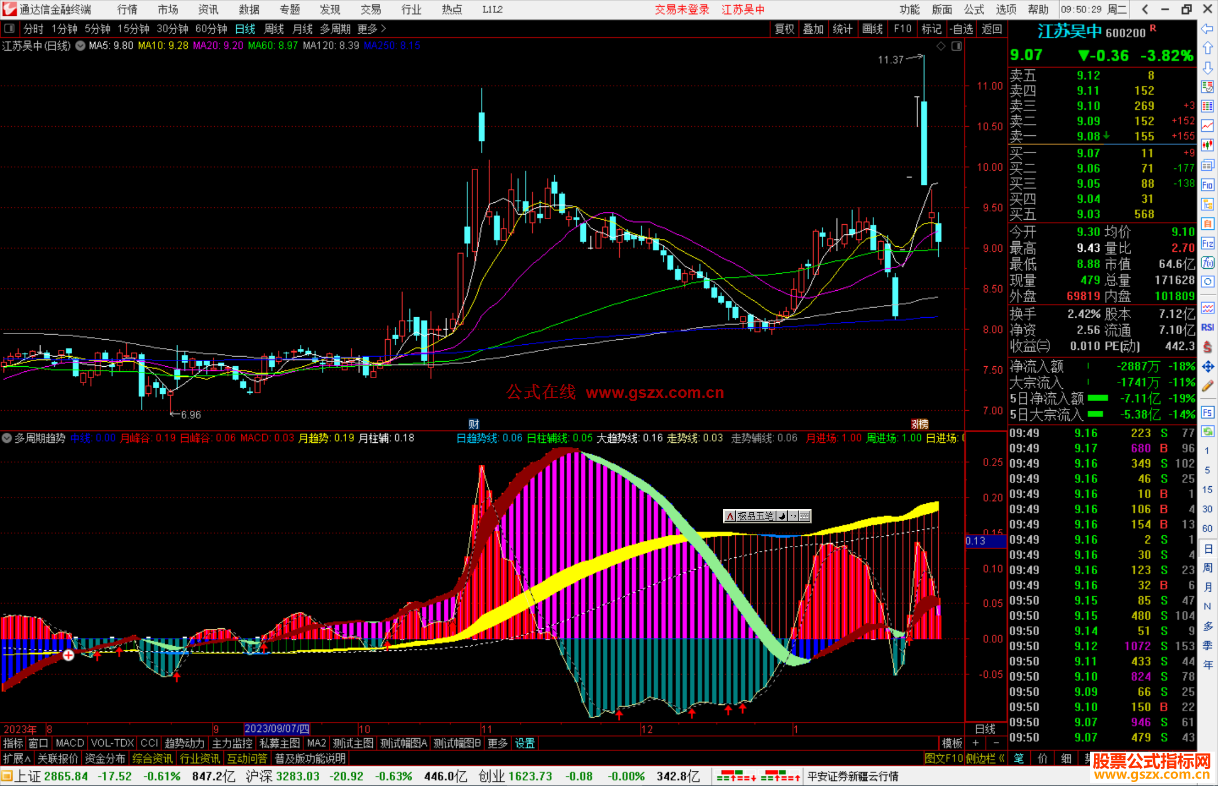Viewport: 1218px width, 786px height.
Task: Select the pencil drawing tool icon
Action: click(x=1207, y=386)
